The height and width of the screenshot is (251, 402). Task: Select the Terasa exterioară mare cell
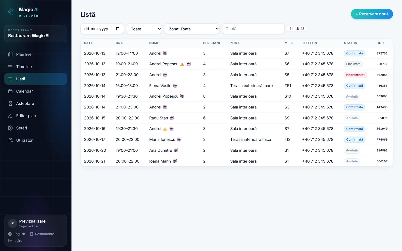[252, 86]
